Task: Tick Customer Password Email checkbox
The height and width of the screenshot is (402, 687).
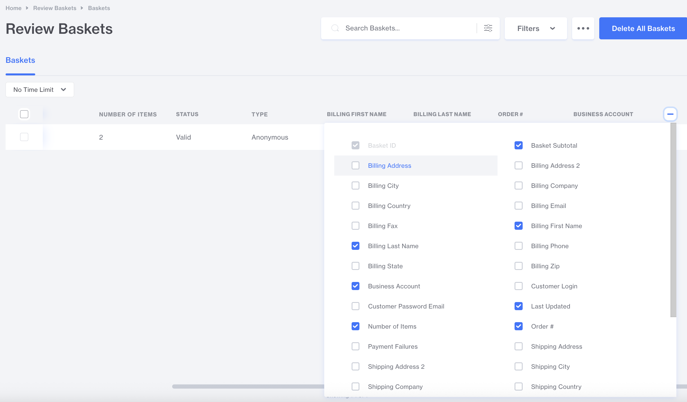Action: coord(356,306)
